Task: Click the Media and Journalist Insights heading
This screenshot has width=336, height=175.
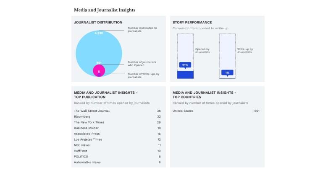Action: [x=105, y=10]
